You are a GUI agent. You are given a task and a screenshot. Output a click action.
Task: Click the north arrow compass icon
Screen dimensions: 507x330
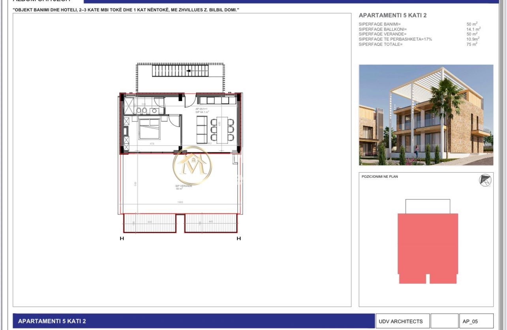point(485,180)
